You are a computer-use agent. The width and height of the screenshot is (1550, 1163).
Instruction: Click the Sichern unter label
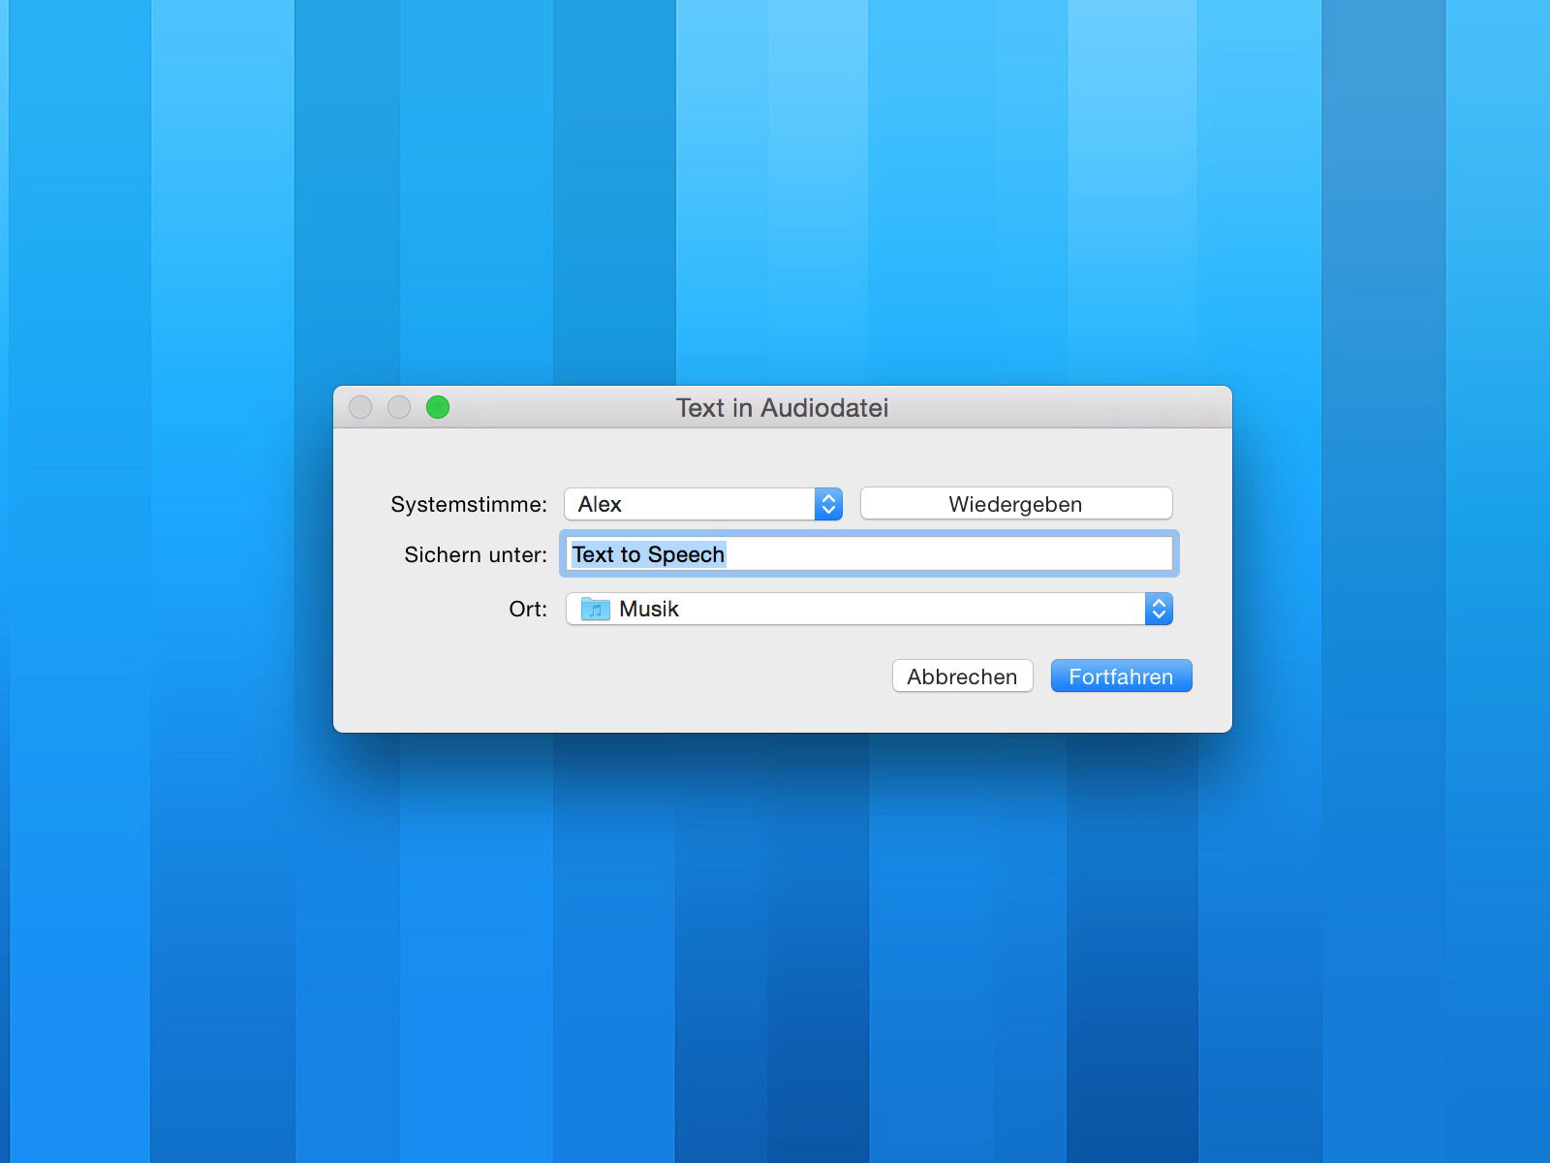click(476, 554)
